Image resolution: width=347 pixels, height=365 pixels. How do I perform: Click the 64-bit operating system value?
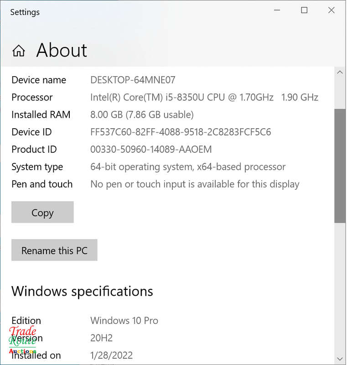click(188, 167)
